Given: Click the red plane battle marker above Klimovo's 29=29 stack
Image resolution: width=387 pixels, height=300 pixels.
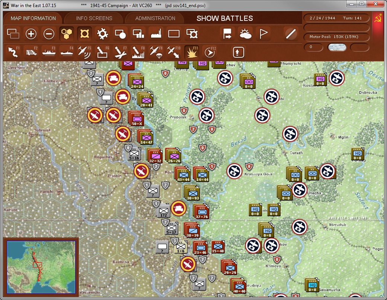Looking at the screenshot, I should [x=188, y=264].
